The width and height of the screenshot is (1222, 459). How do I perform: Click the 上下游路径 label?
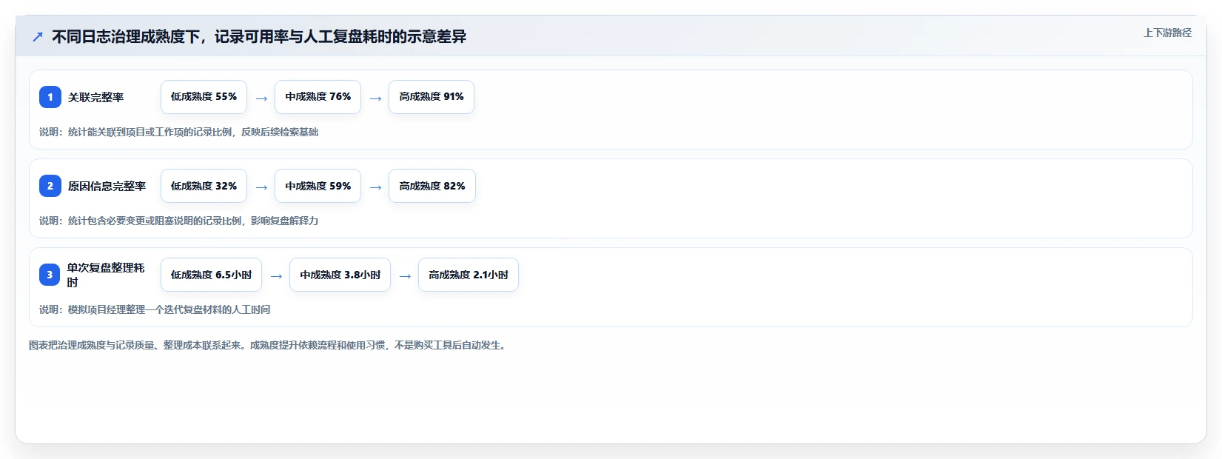(x=1167, y=33)
